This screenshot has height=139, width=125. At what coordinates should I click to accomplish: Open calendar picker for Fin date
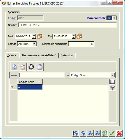click(79, 36)
